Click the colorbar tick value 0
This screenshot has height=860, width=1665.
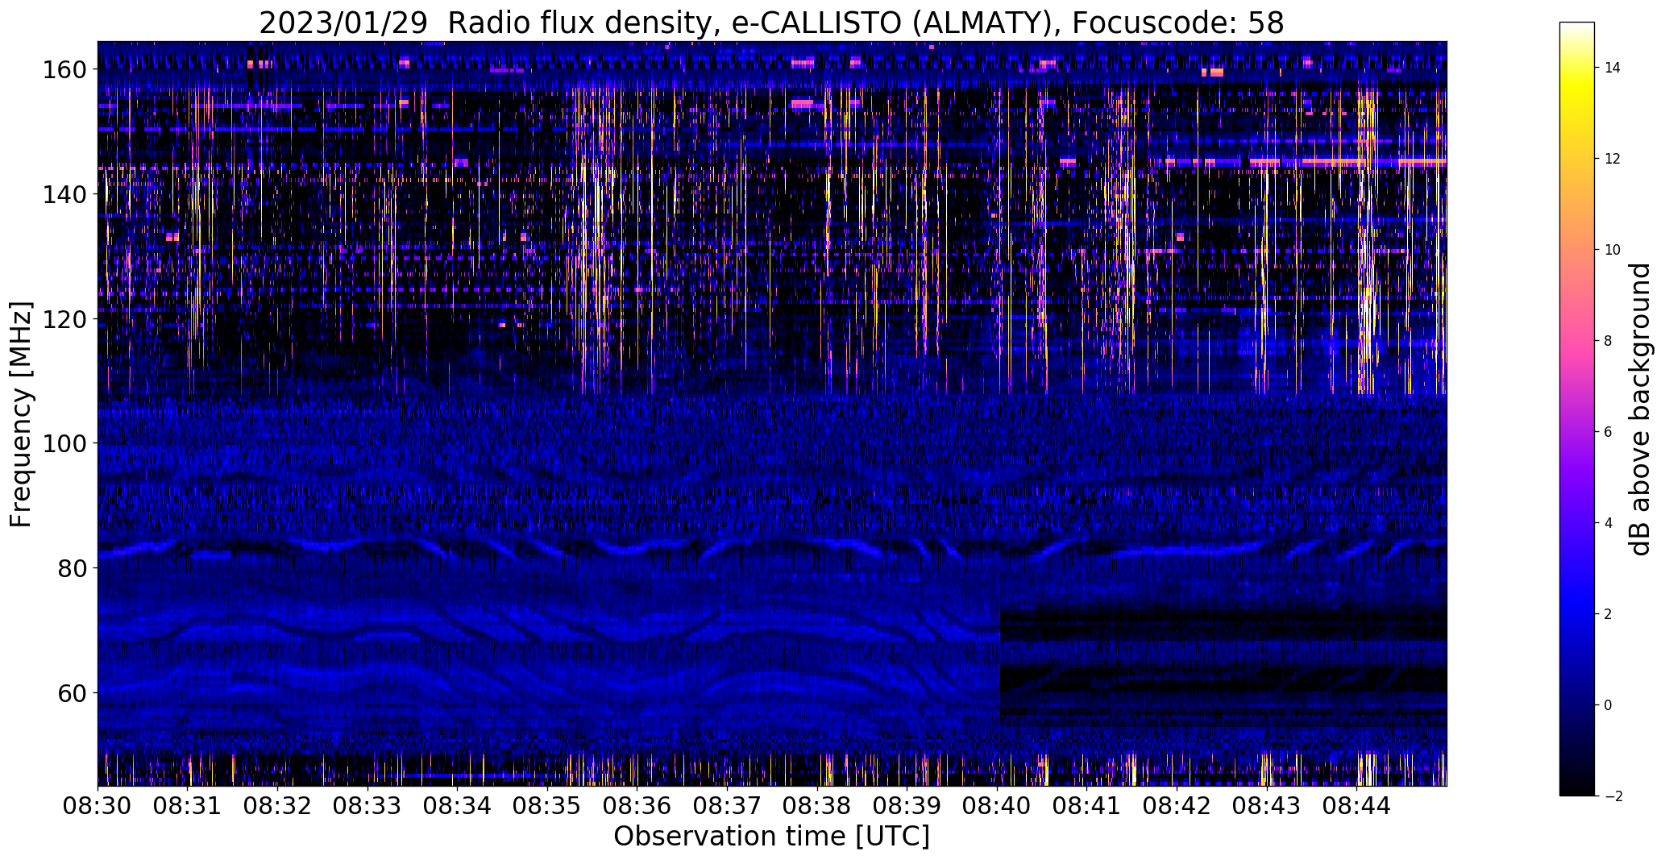1609,705
